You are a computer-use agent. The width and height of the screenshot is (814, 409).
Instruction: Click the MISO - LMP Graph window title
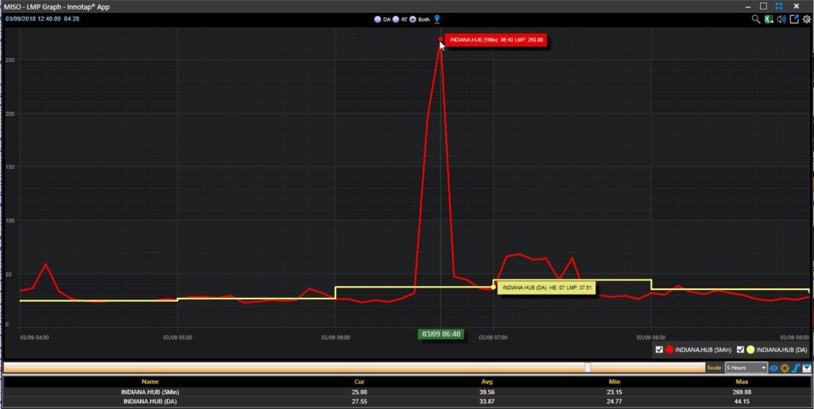(x=56, y=6)
